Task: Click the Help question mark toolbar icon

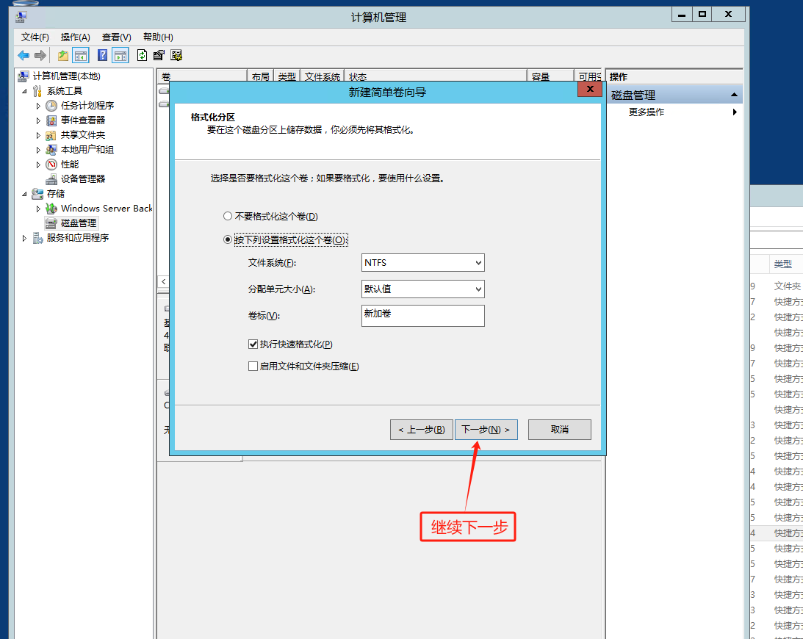Action: 102,55
